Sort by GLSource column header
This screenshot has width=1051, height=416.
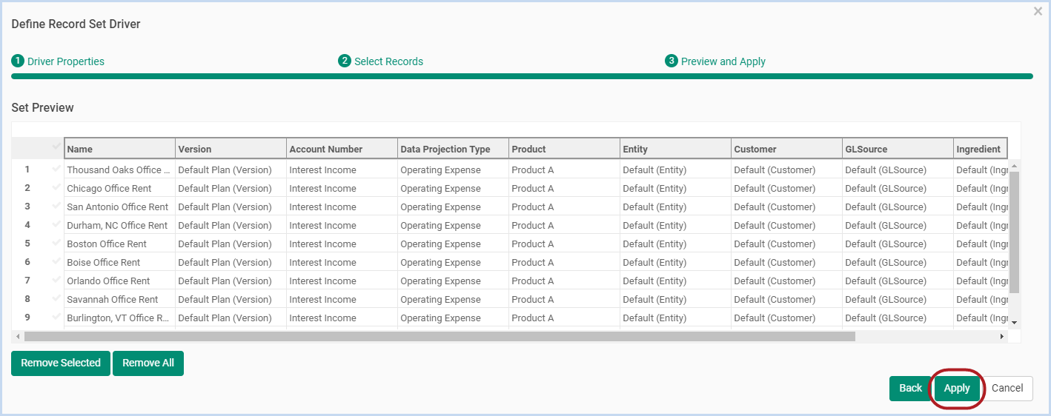(898, 149)
